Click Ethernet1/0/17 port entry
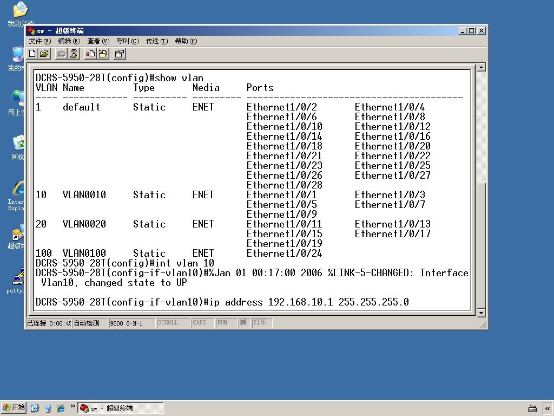Viewport: 554px width, 416px height. 392,234
